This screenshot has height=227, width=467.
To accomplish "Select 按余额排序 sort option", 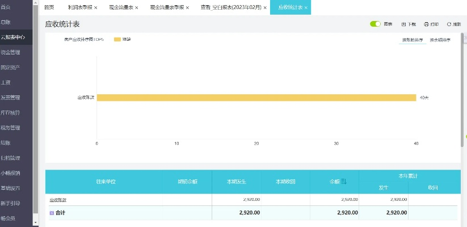I will 440,40.
